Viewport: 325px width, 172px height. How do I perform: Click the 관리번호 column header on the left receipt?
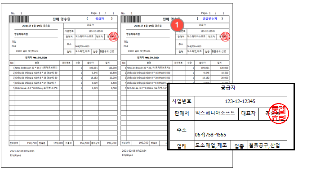[x=66, y=63]
